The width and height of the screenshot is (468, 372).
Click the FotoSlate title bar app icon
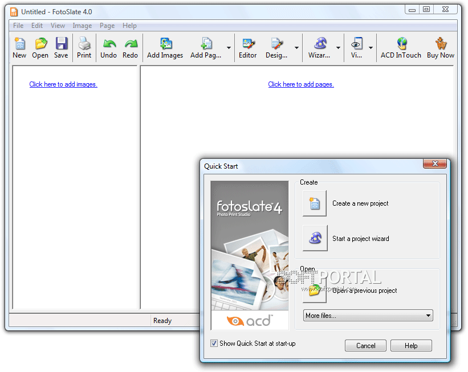pos(14,12)
